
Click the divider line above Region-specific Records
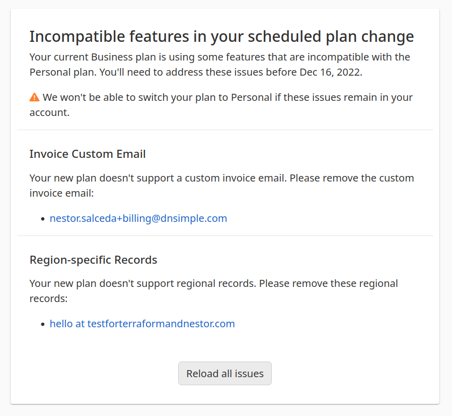pos(225,235)
